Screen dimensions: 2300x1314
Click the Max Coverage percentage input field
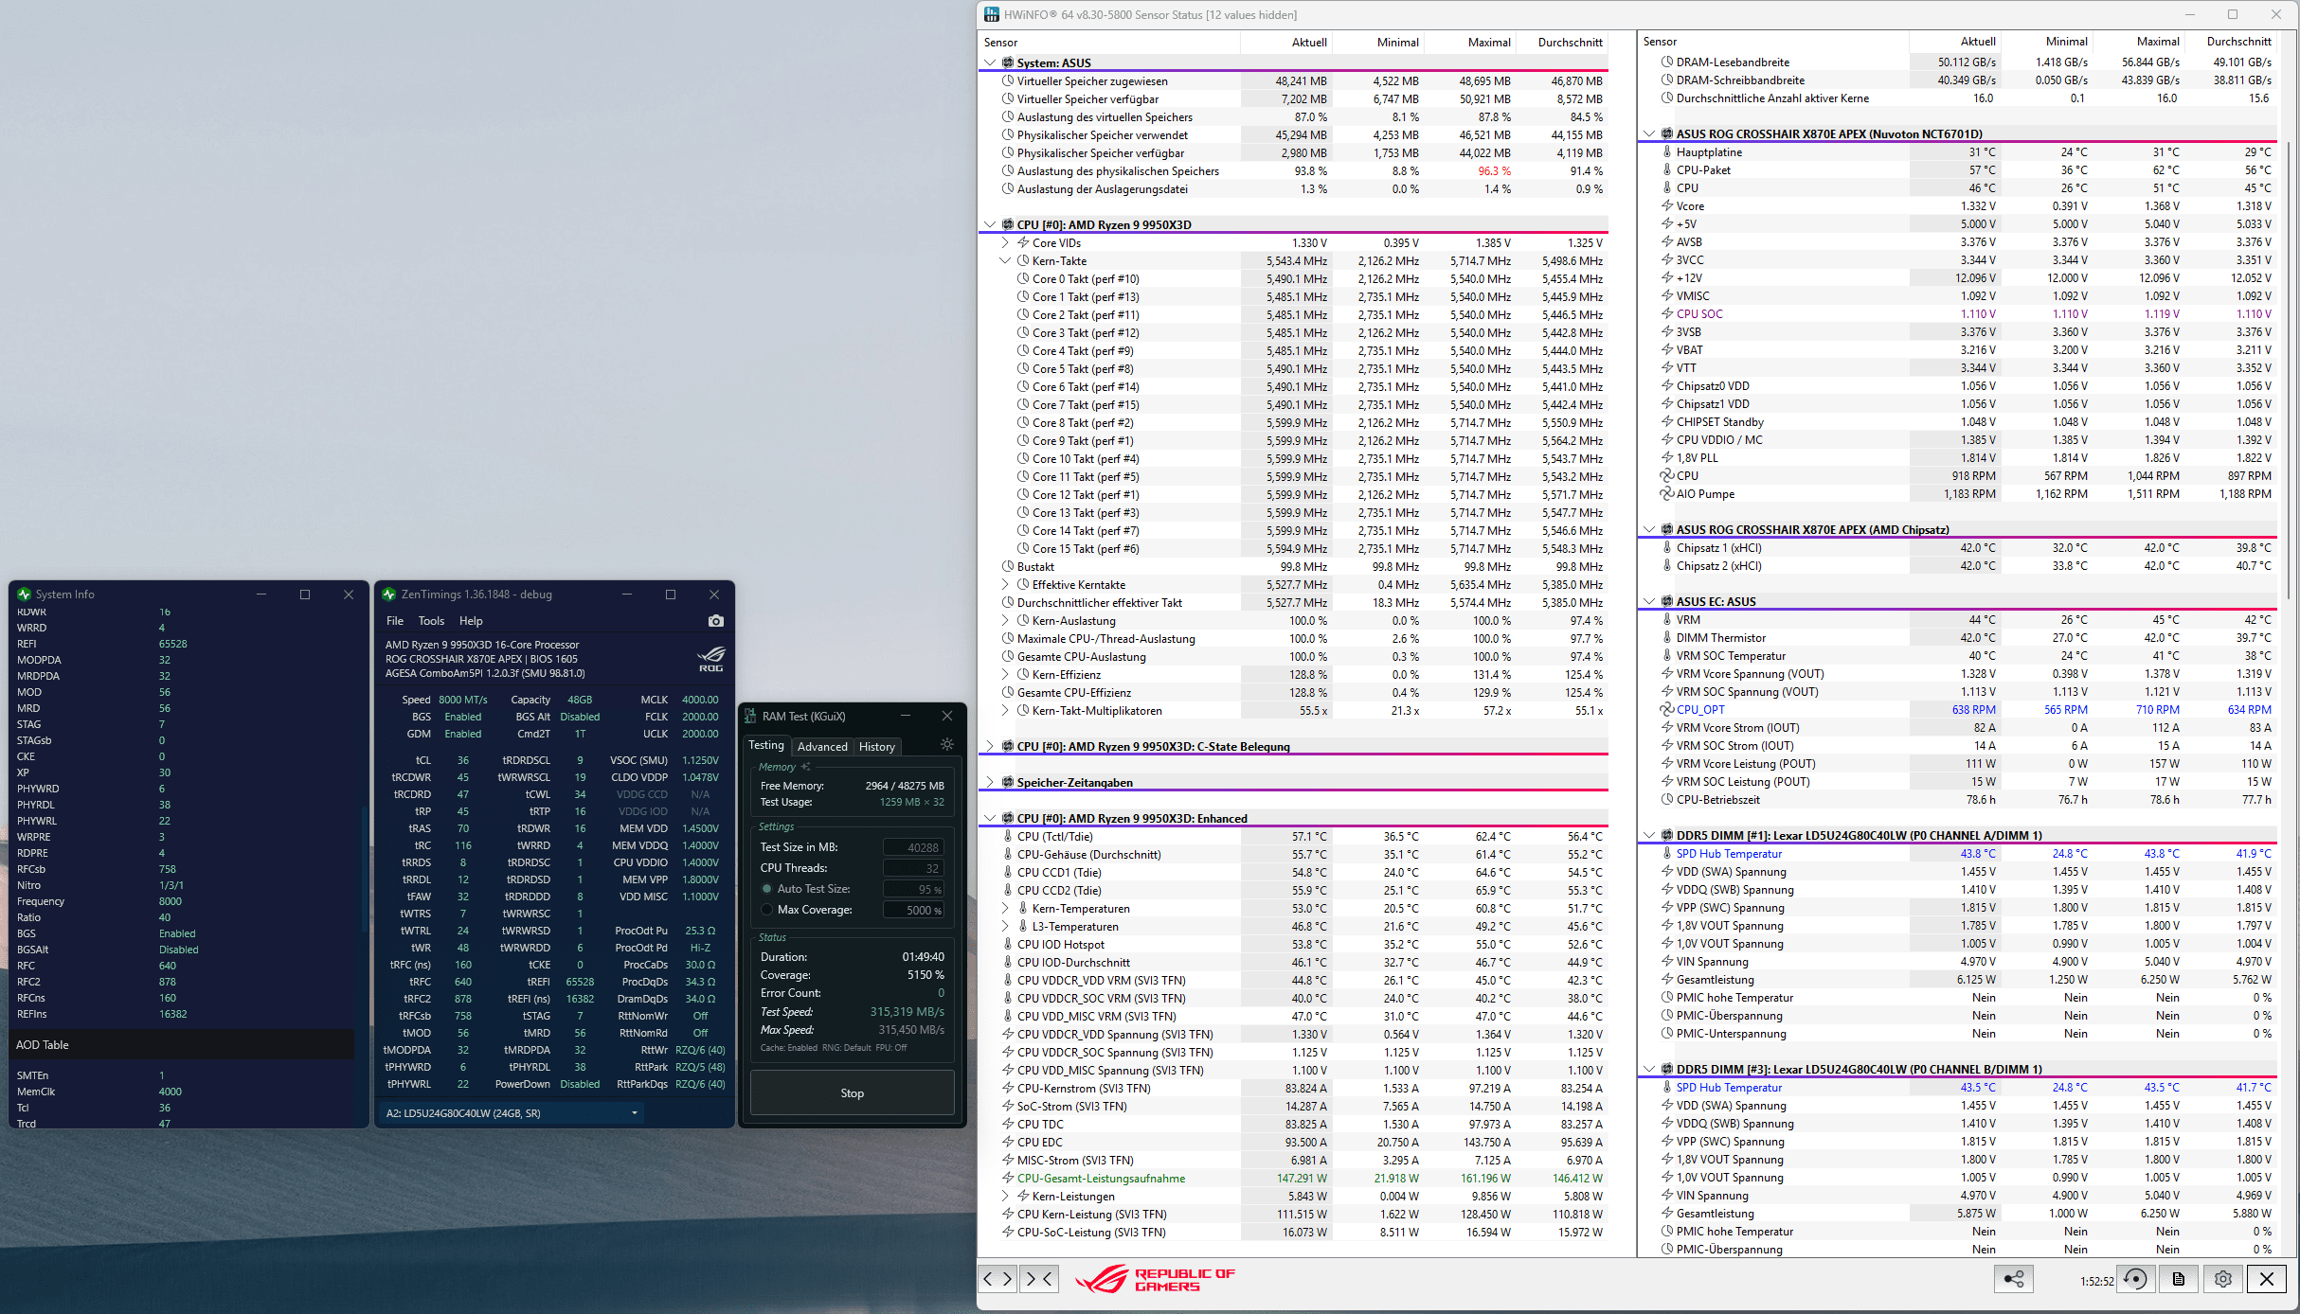913,910
